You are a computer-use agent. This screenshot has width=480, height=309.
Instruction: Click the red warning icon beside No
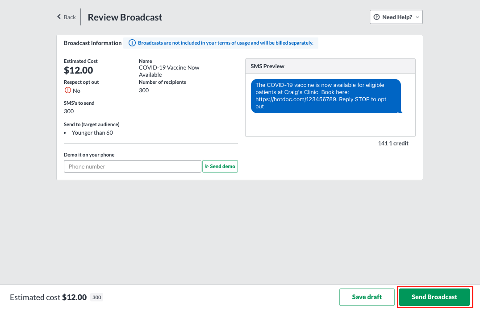click(x=68, y=90)
